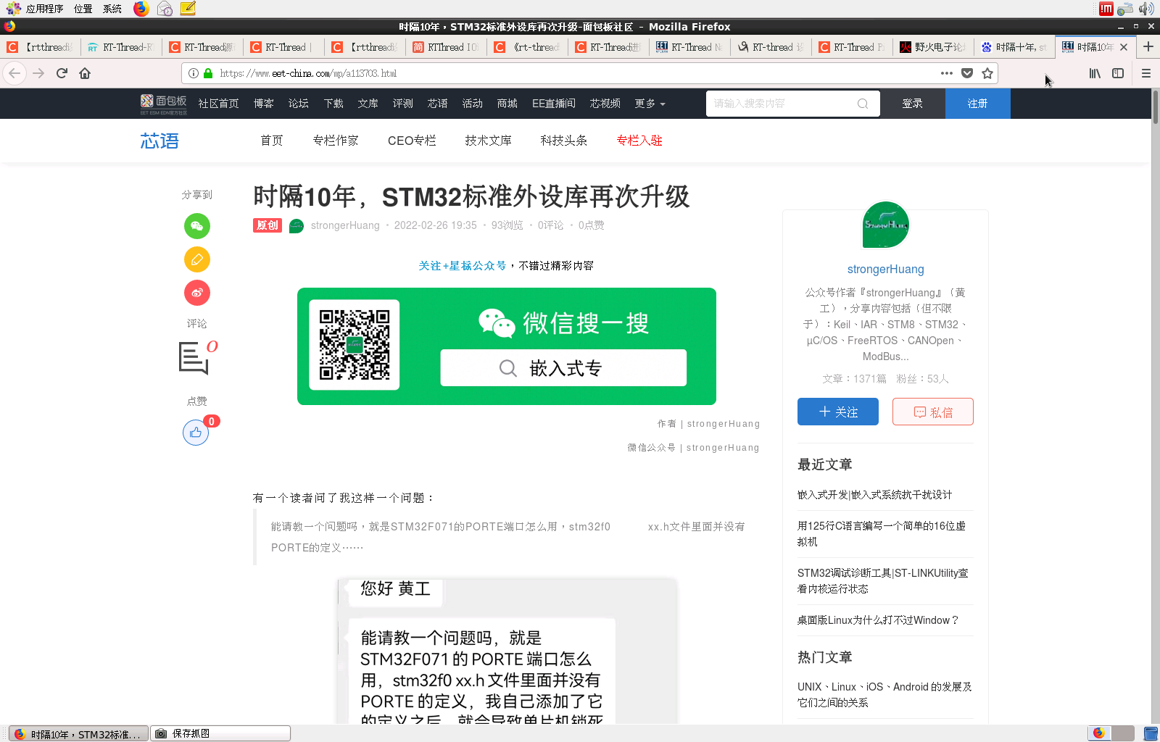Click the mail icon in top panel
The height and width of the screenshot is (742, 1160).
tap(165, 9)
